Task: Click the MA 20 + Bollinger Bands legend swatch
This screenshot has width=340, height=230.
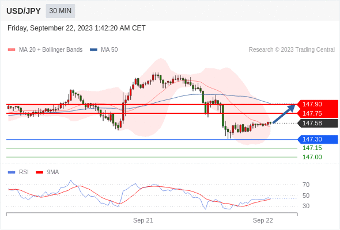Action: pos(12,50)
